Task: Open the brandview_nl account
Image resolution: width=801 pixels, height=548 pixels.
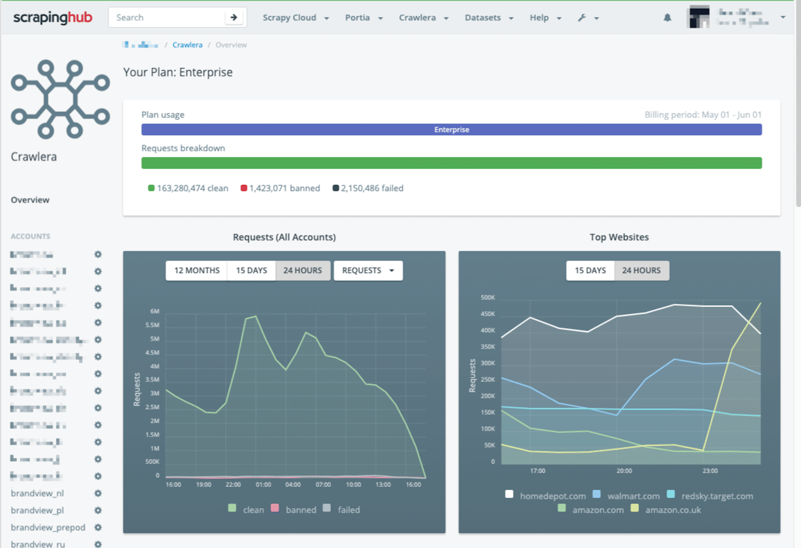Action: 37,493
